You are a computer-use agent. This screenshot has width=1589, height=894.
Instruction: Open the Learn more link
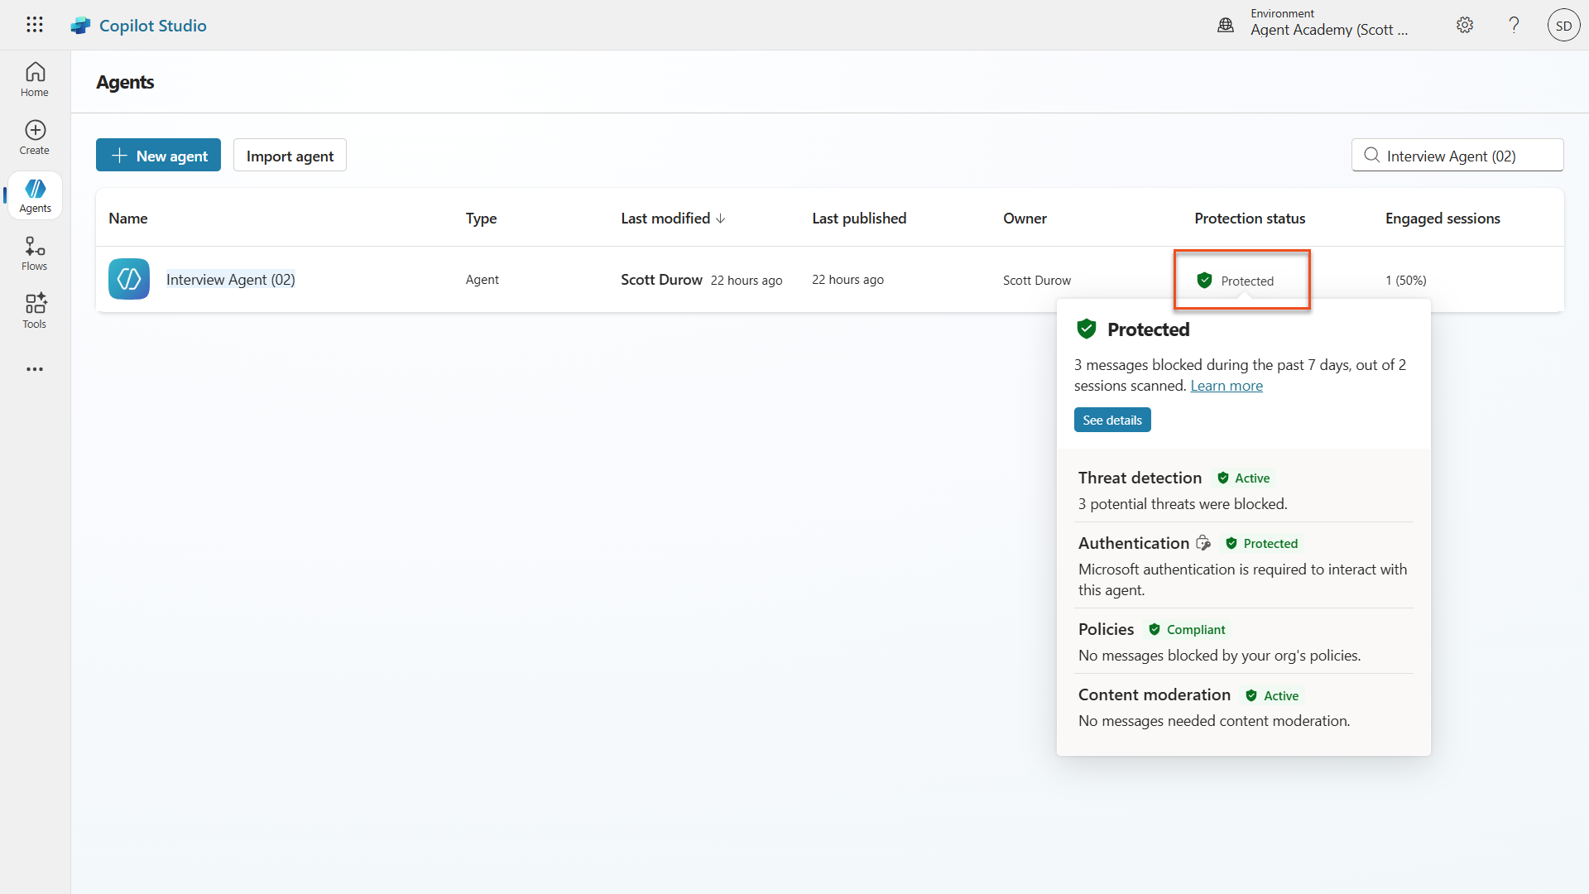point(1226,386)
